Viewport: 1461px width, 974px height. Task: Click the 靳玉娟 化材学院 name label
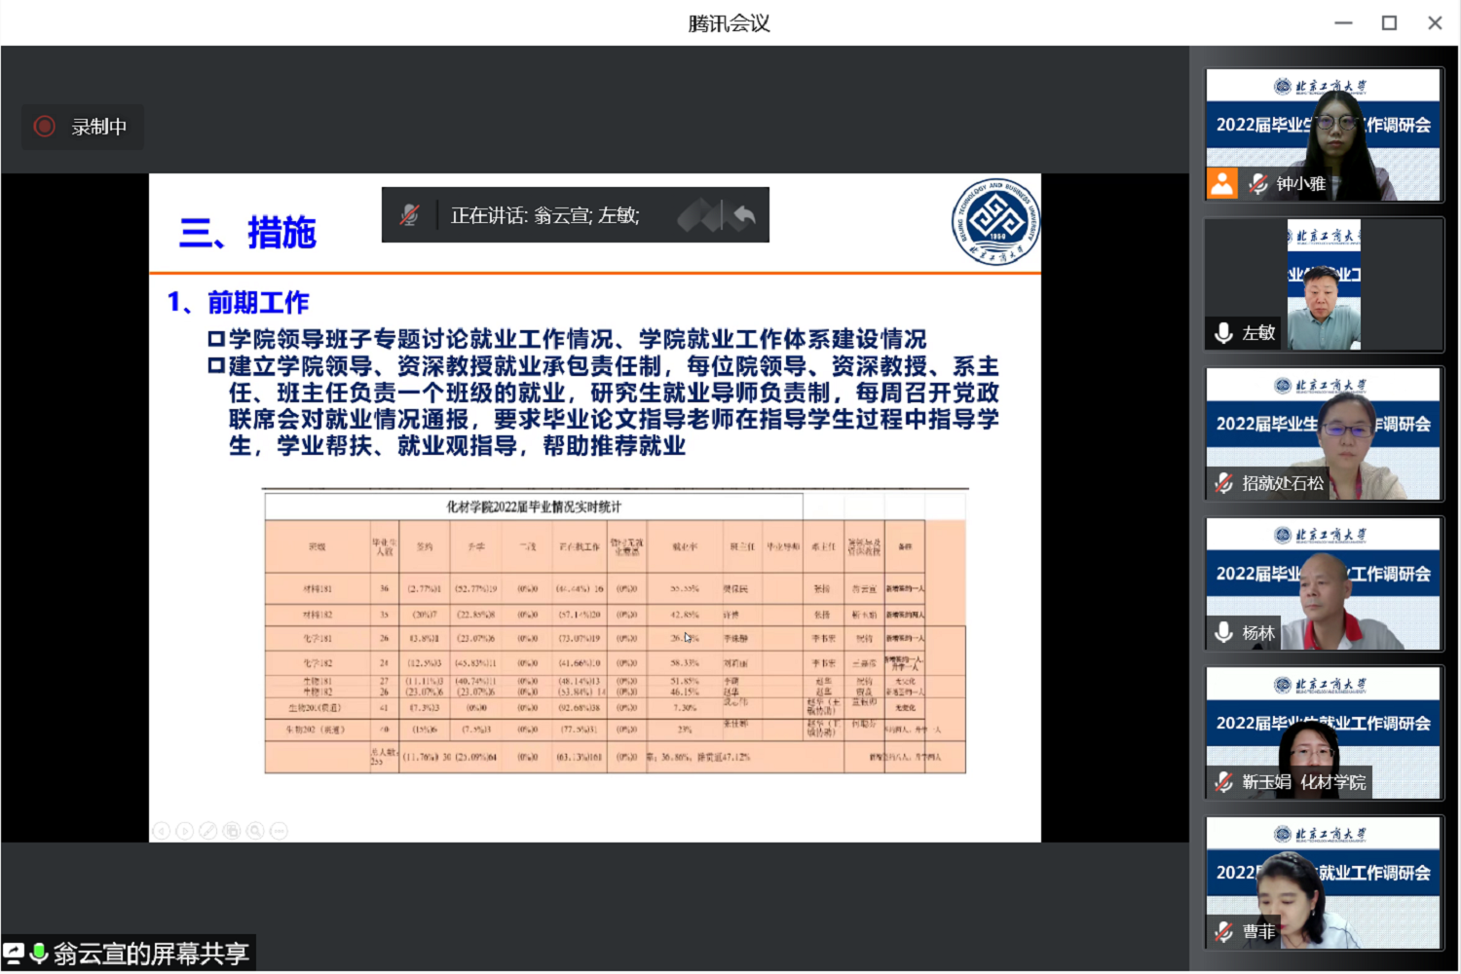click(1303, 782)
